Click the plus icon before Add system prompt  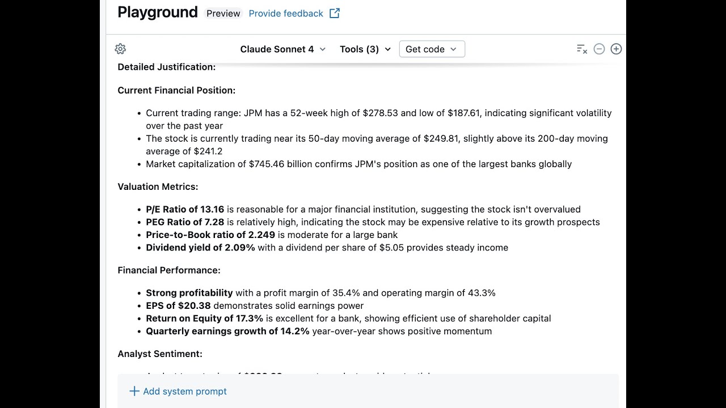[134, 391]
